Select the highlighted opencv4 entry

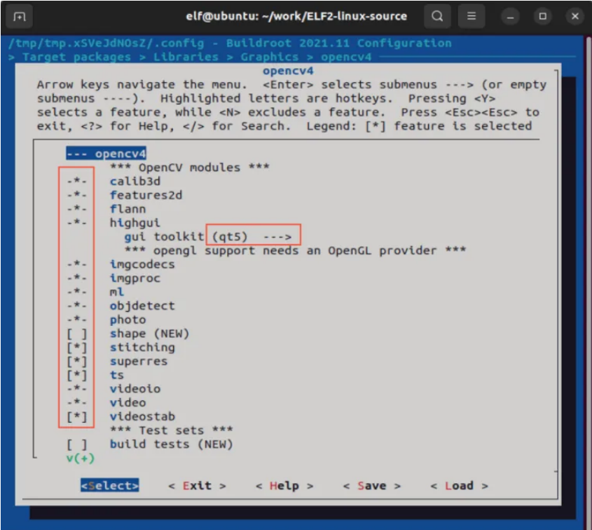point(106,154)
